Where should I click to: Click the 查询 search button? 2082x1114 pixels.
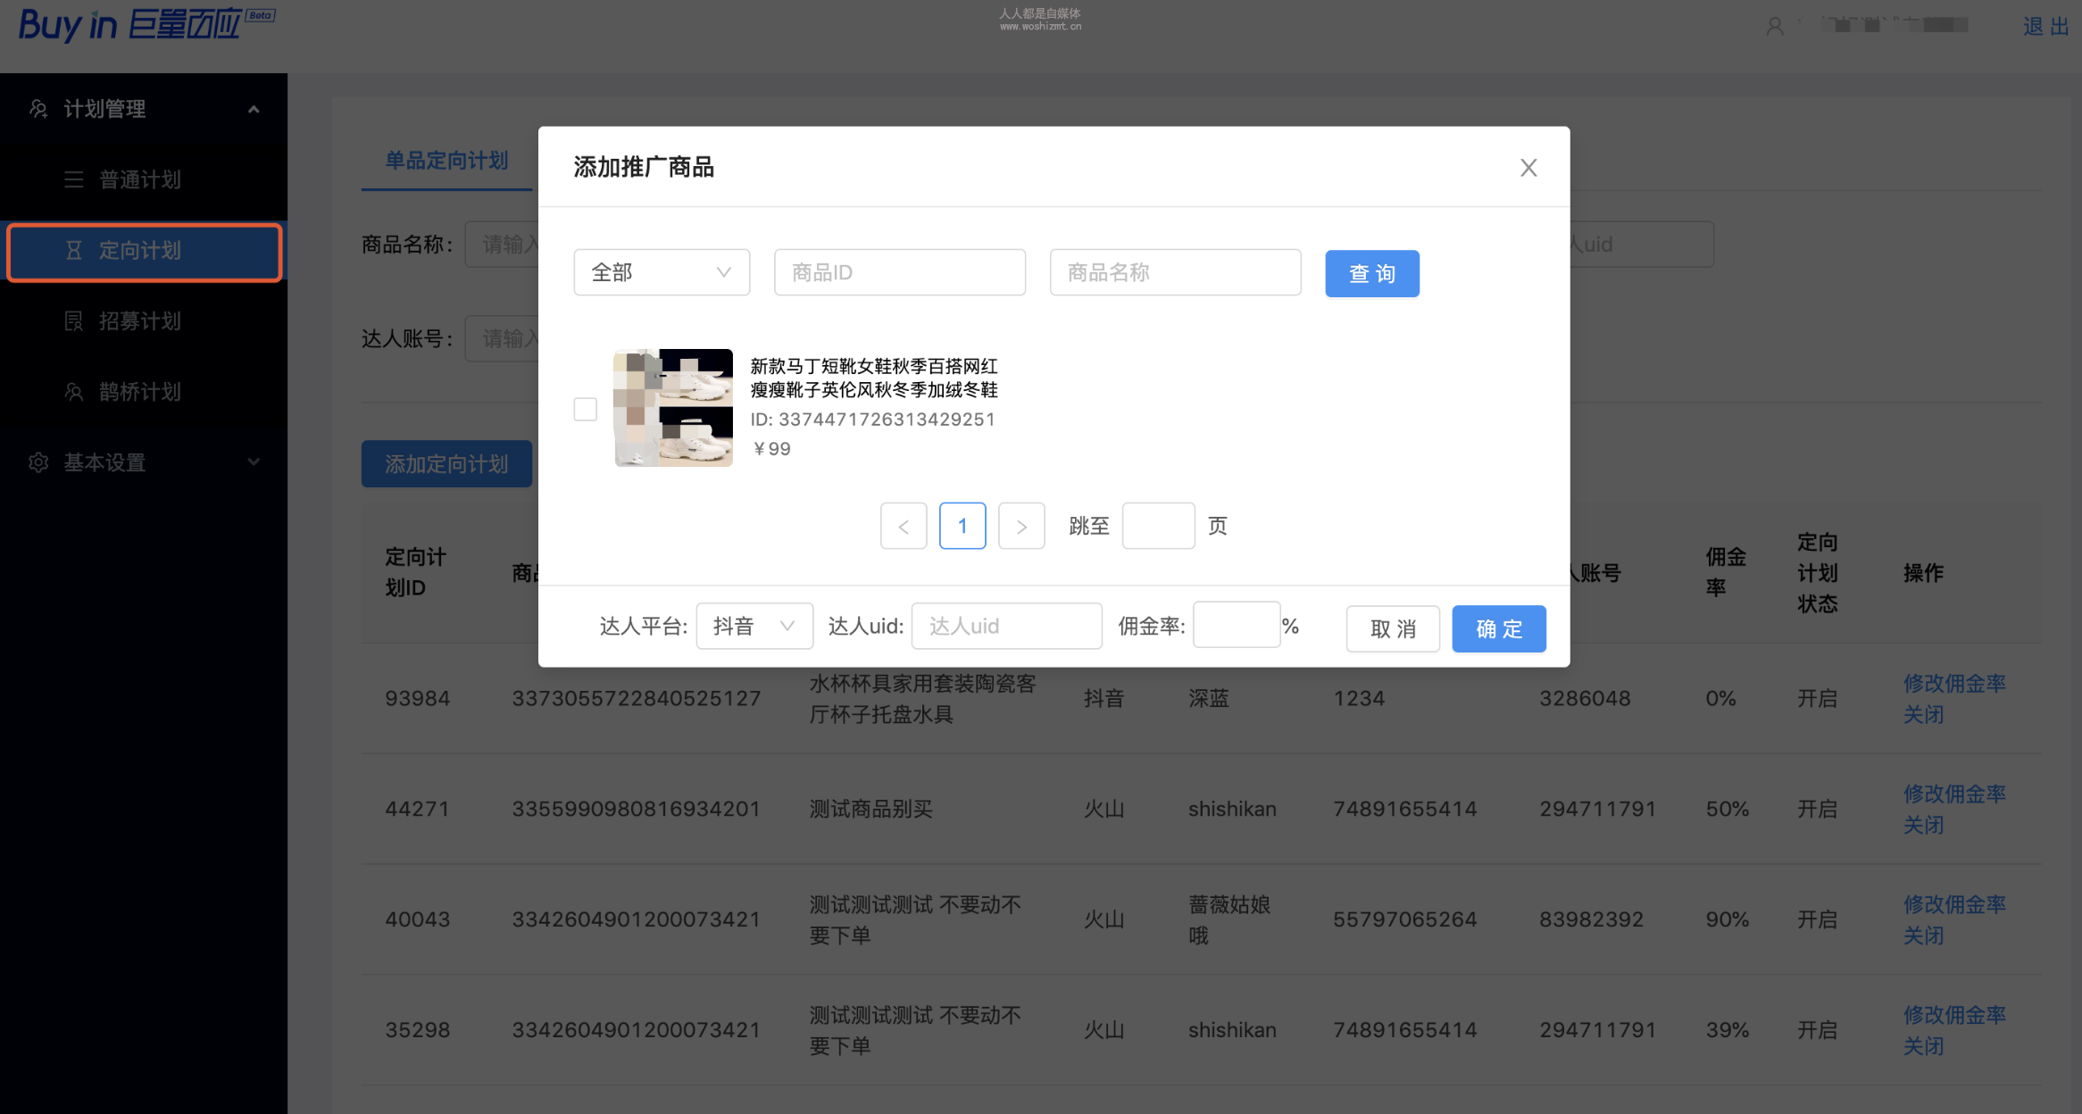(x=1371, y=273)
